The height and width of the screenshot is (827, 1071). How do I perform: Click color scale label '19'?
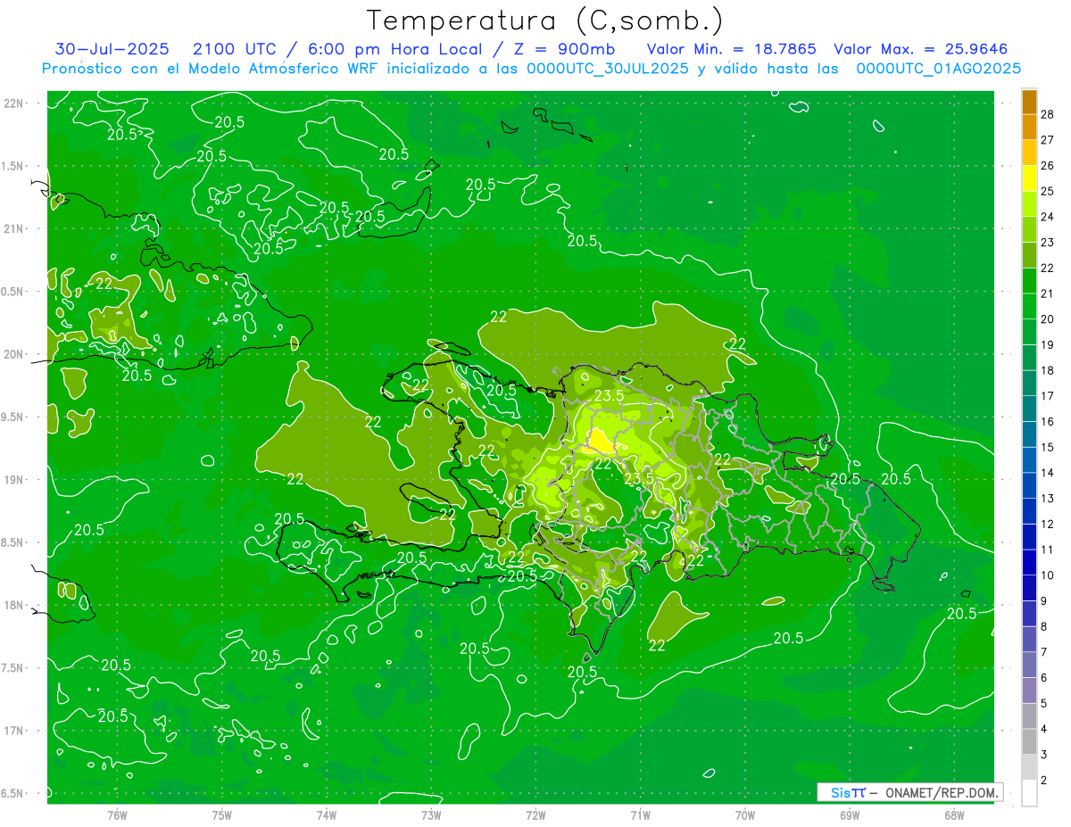pos(1049,344)
